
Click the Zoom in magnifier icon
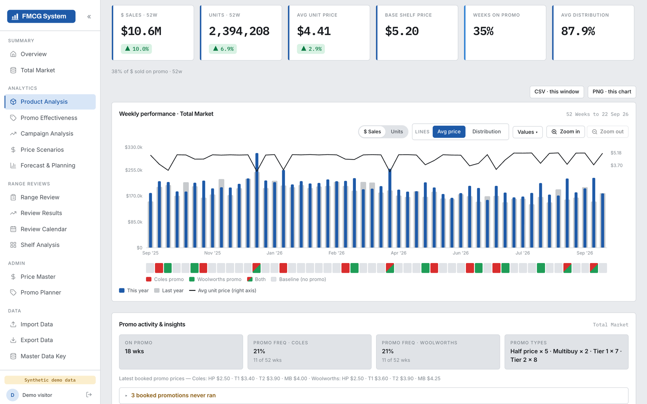(x=554, y=132)
